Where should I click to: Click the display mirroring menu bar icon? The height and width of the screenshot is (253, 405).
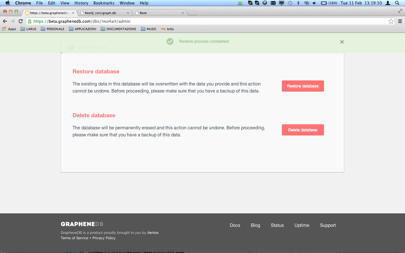(x=282, y=3)
